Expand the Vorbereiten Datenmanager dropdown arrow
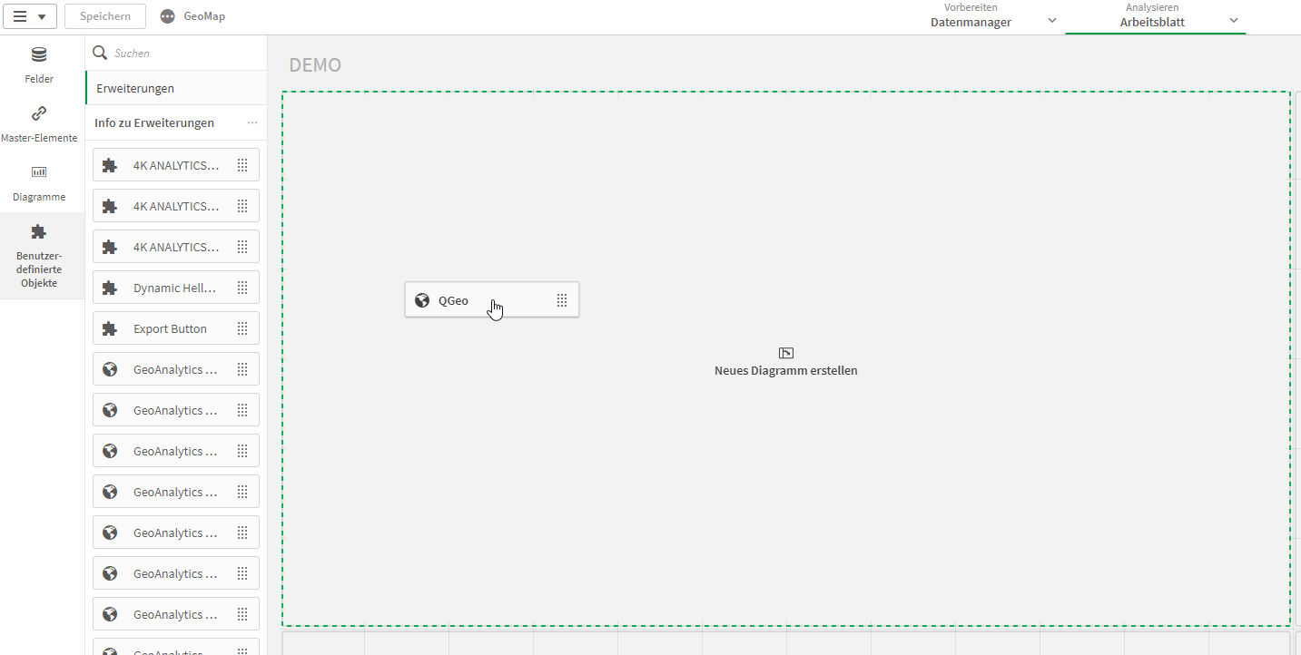1301x655 pixels. click(1051, 20)
